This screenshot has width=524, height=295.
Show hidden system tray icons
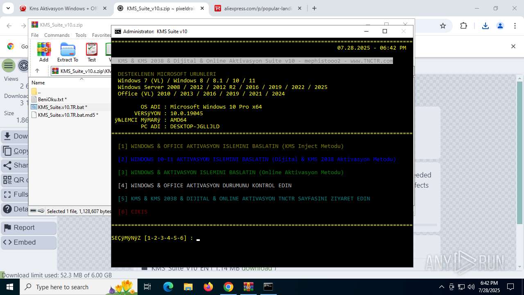click(x=441, y=287)
